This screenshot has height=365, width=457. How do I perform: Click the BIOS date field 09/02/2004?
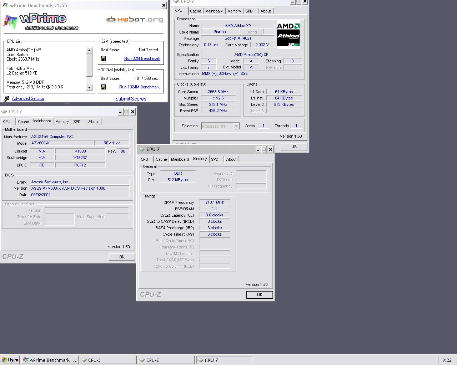80,195
